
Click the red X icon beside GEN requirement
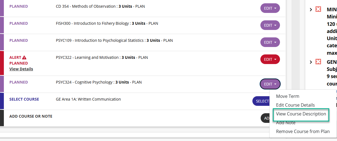[318, 62]
